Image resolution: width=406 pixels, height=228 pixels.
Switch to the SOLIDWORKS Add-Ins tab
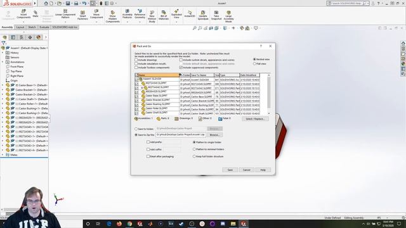pyautogui.click(x=65, y=27)
